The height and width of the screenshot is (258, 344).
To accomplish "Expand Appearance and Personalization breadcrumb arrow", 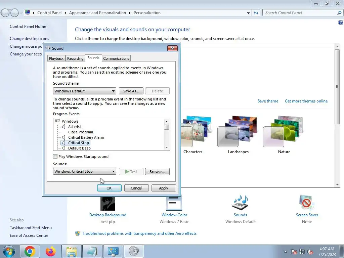I will click(130, 13).
